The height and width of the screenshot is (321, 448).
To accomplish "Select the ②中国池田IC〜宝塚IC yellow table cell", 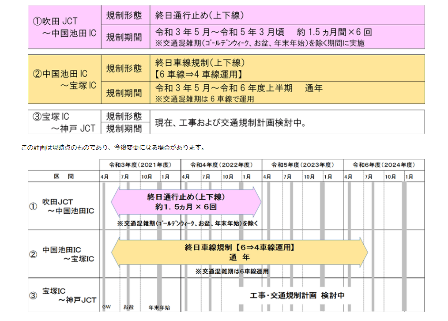I will click(x=64, y=79).
